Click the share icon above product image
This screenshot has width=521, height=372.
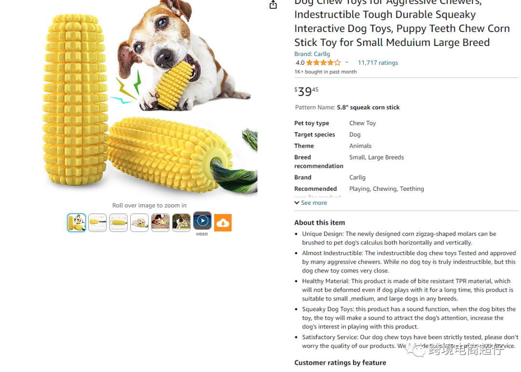tap(273, 5)
